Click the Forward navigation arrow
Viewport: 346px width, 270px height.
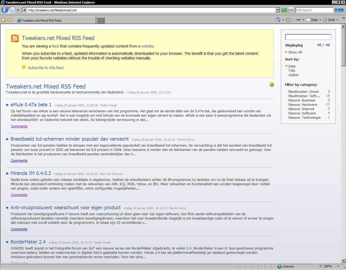coord(12,10)
